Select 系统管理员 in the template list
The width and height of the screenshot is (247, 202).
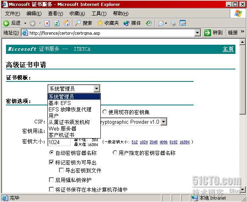pos(74,97)
